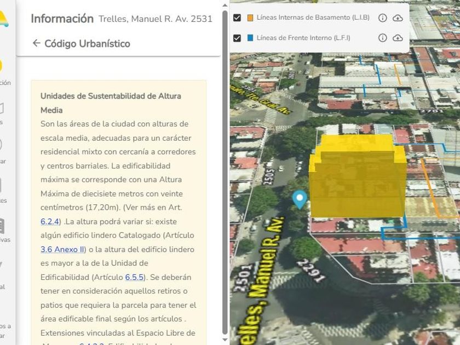The image size is (460, 345).
Task: Click the address Trelles, Manuel R. Av. 2531
Action: [156, 19]
